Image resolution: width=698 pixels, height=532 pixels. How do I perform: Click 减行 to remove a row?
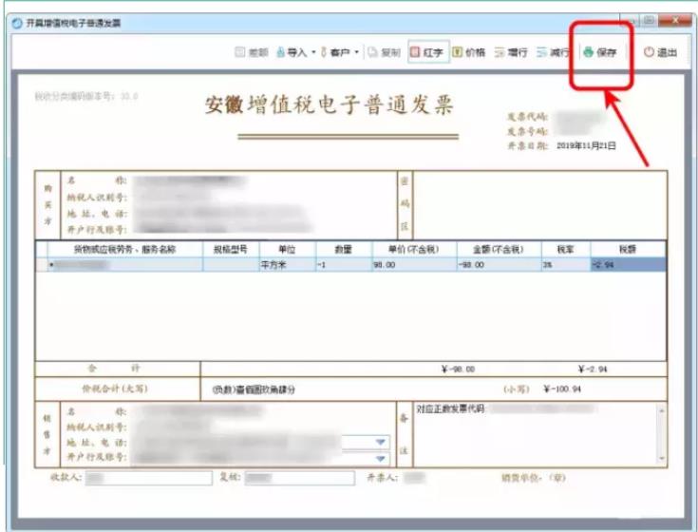(x=553, y=53)
